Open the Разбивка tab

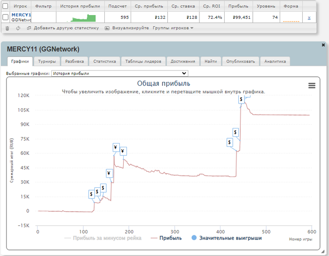(74, 61)
